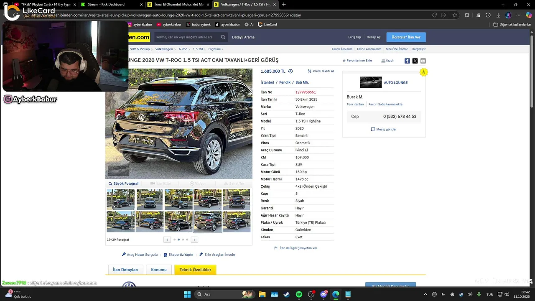The height and width of the screenshot is (301, 535).
Task: Click Büyük Fotoğraf link
Action: point(123,184)
